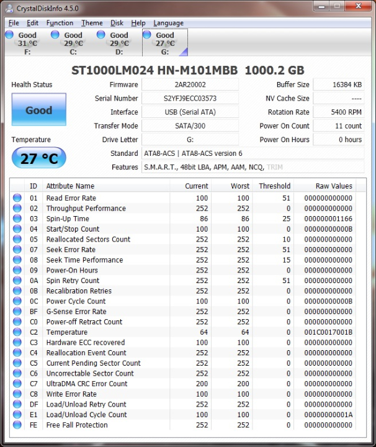Open the File menu
The image size is (376, 447).
pos(14,23)
